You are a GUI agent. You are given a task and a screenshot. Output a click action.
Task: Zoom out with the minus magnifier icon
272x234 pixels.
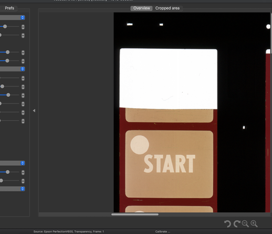point(245,224)
